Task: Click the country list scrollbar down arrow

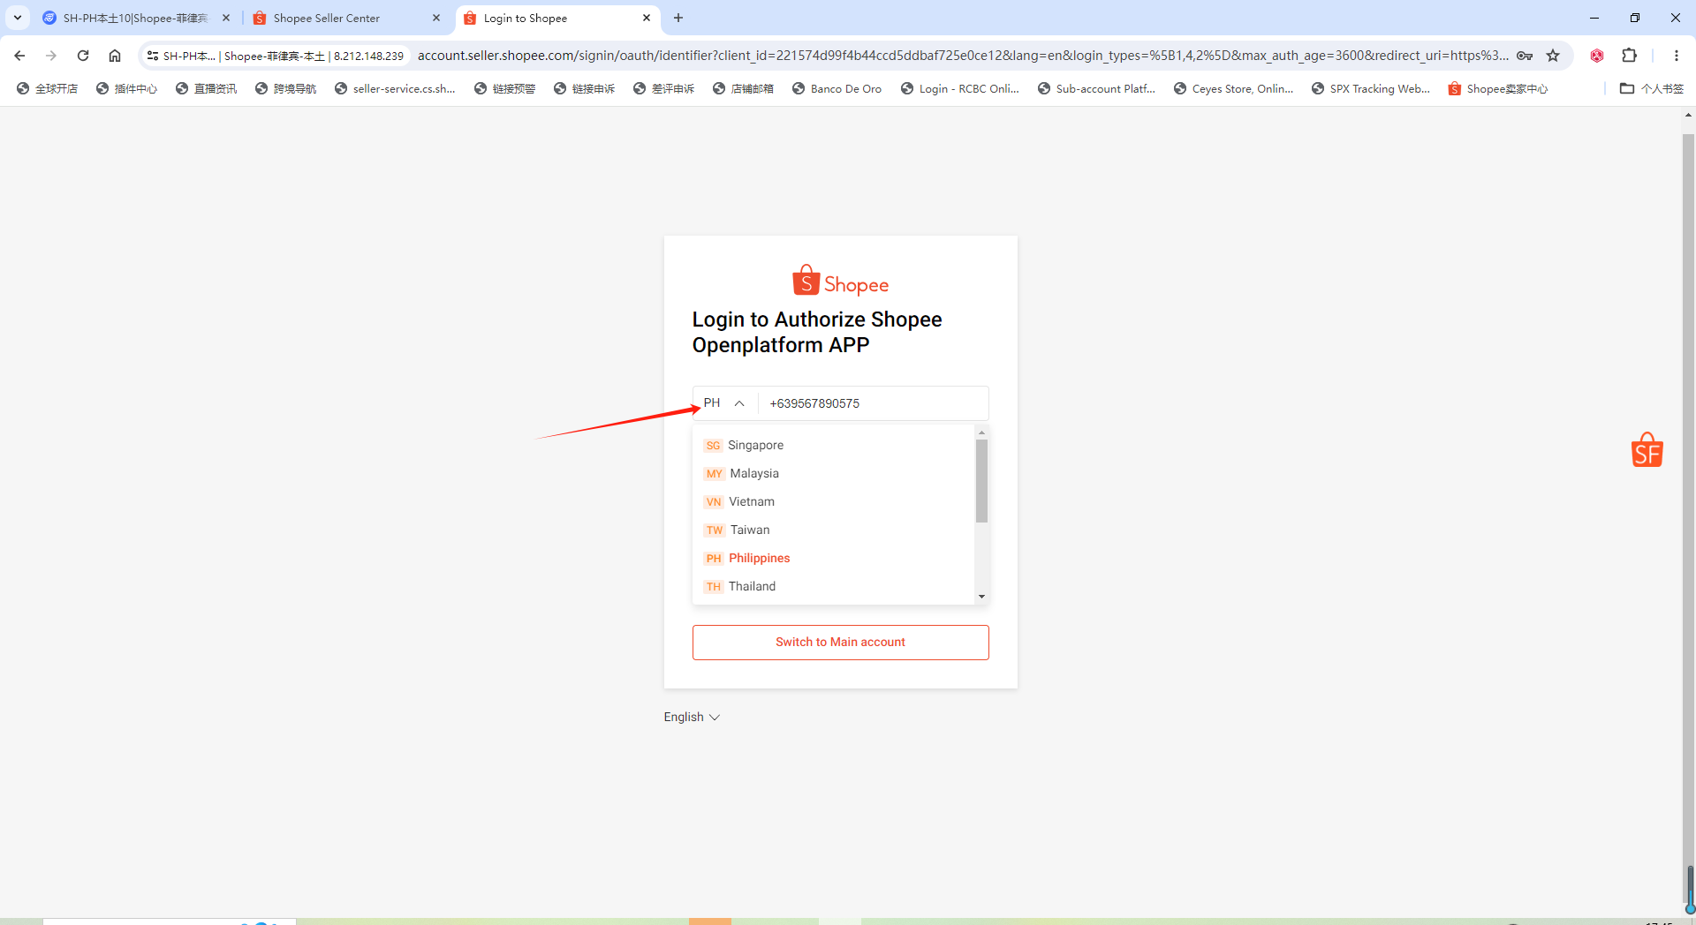Action: pyautogui.click(x=981, y=597)
